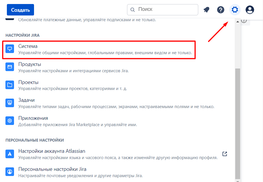
Task: Open Персональные настройки Jira entry
Action: (x=52, y=169)
